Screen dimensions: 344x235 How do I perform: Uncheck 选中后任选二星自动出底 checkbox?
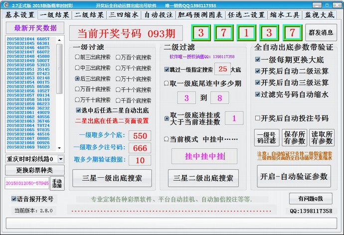coord(79,111)
